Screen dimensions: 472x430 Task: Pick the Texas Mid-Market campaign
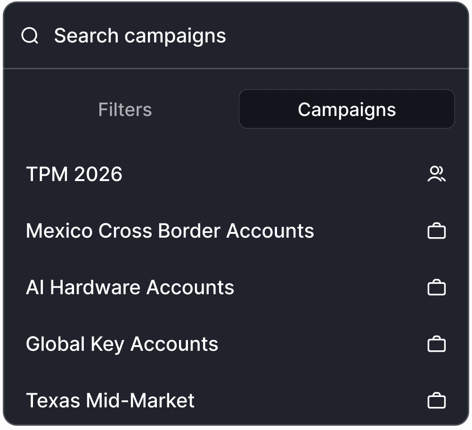pyautogui.click(x=236, y=400)
